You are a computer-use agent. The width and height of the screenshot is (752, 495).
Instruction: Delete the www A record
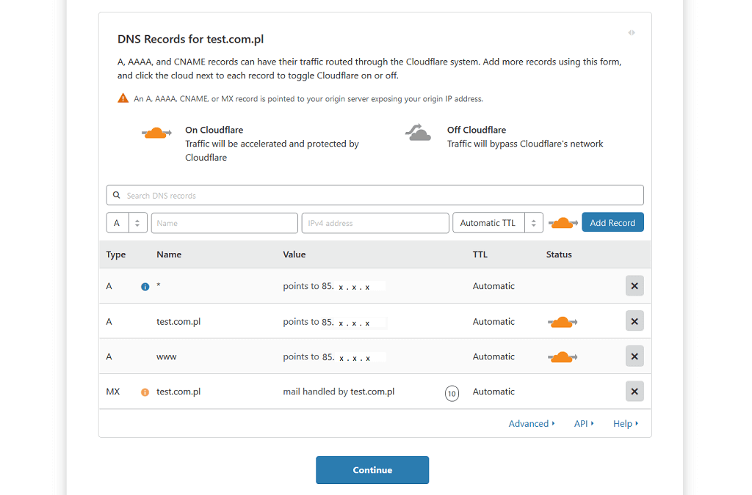[x=634, y=356]
